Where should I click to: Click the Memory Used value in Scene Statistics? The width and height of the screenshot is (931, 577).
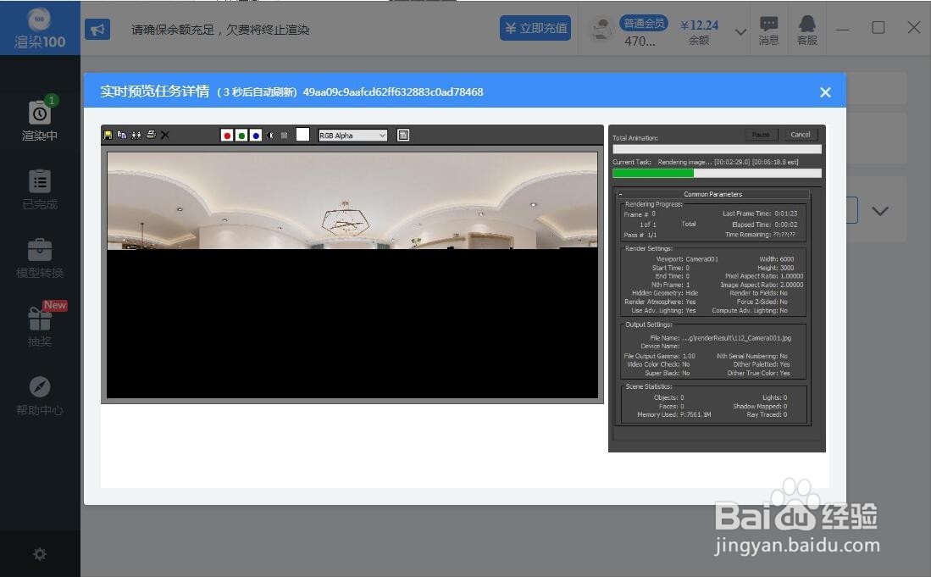[x=695, y=414]
